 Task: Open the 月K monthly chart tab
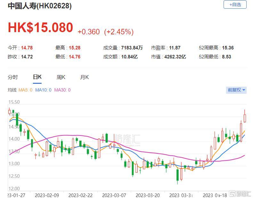tap(84, 77)
